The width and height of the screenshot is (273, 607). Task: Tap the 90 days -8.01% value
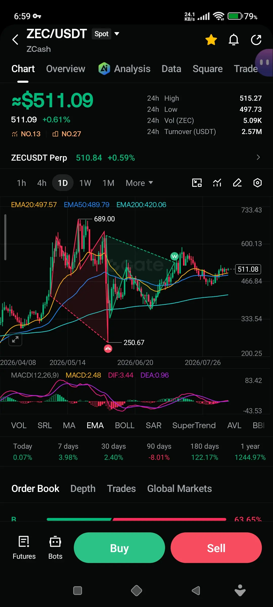coord(159,457)
